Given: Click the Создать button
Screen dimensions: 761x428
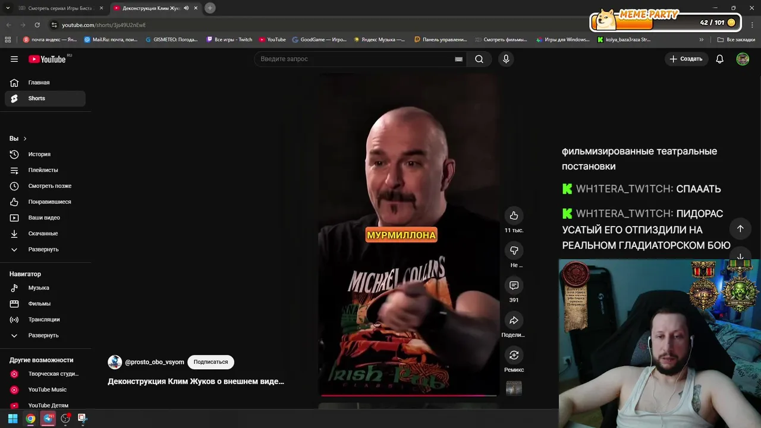Looking at the screenshot, I should coord(686,59).
